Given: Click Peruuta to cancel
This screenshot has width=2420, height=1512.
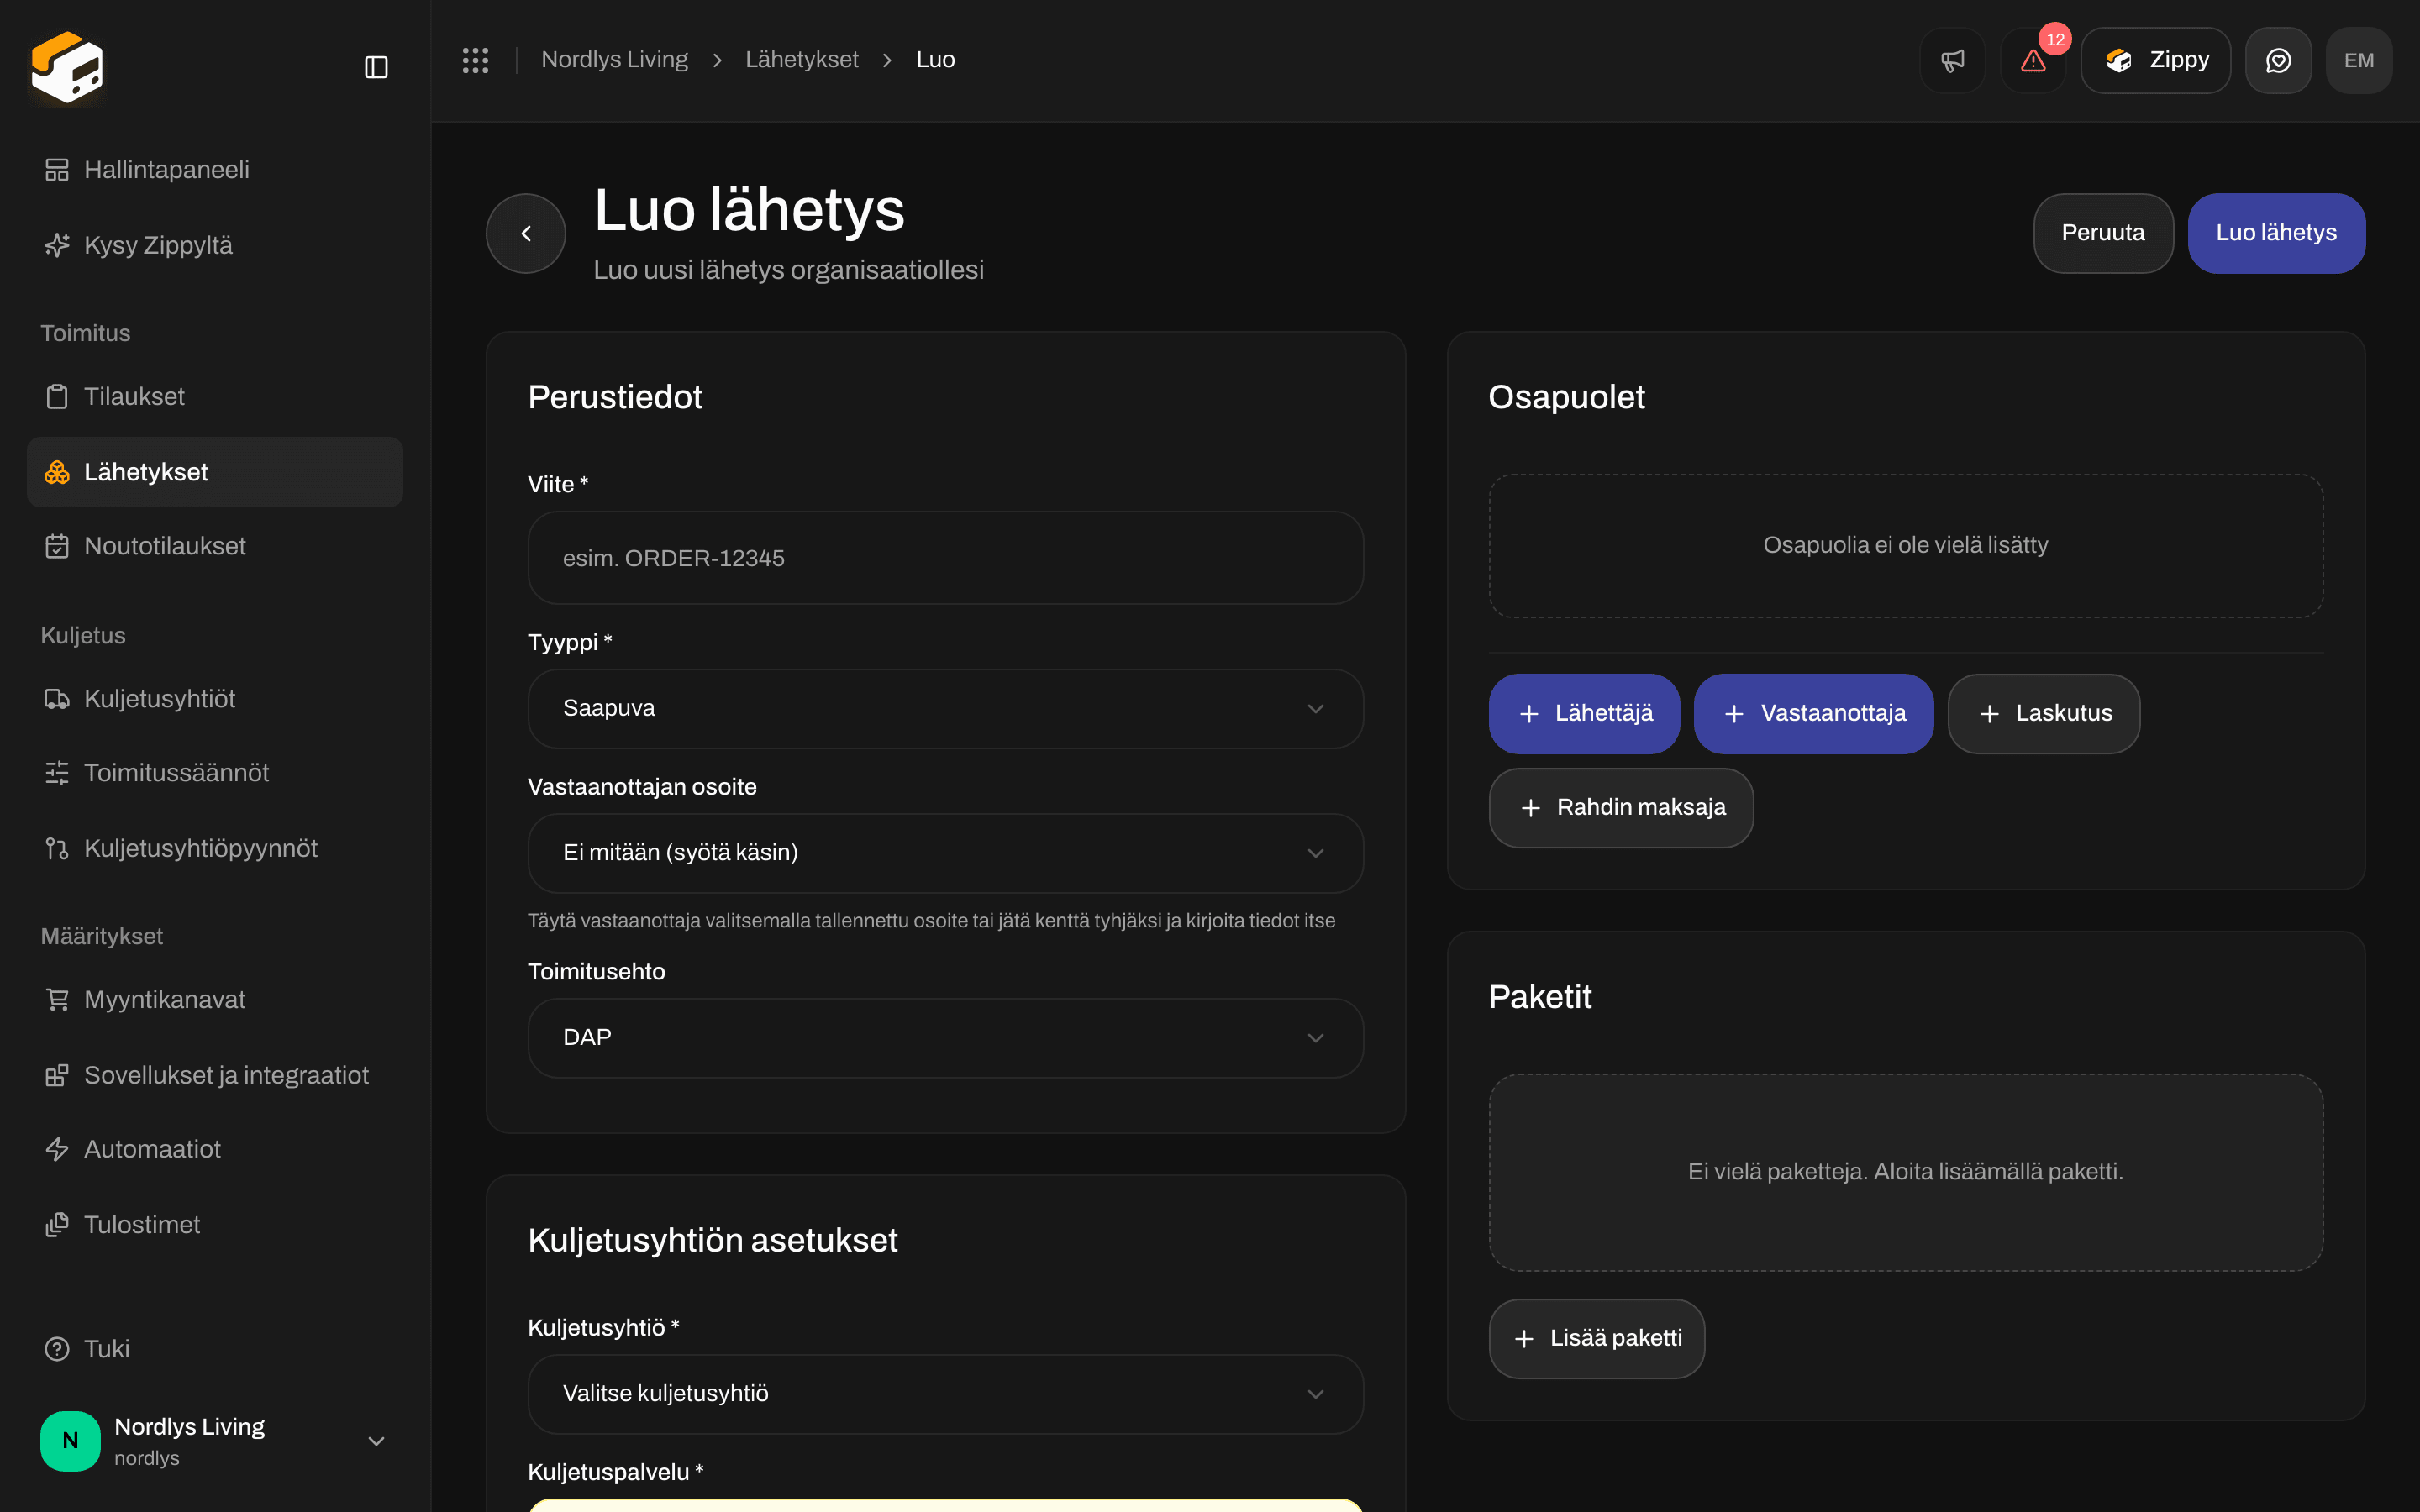Looking at the screenshot, I should [x=2103, y=233].
